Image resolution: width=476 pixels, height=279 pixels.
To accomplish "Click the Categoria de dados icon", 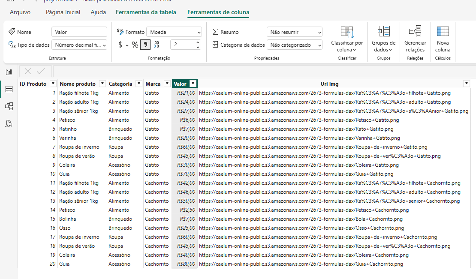I will pos(215,45).
